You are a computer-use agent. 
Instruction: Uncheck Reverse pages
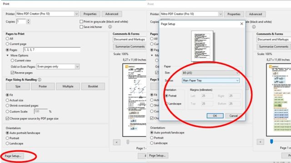pos(12,72)
